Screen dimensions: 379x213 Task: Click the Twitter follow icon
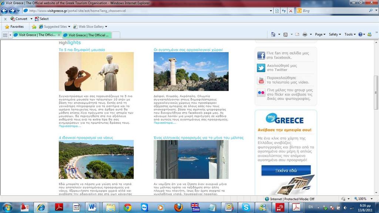point(261,68)
